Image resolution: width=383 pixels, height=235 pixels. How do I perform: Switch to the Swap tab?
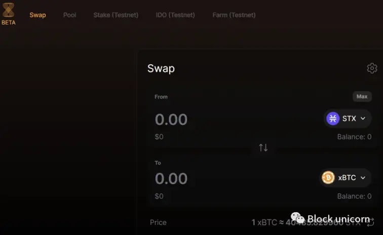[x=37, y=15]
